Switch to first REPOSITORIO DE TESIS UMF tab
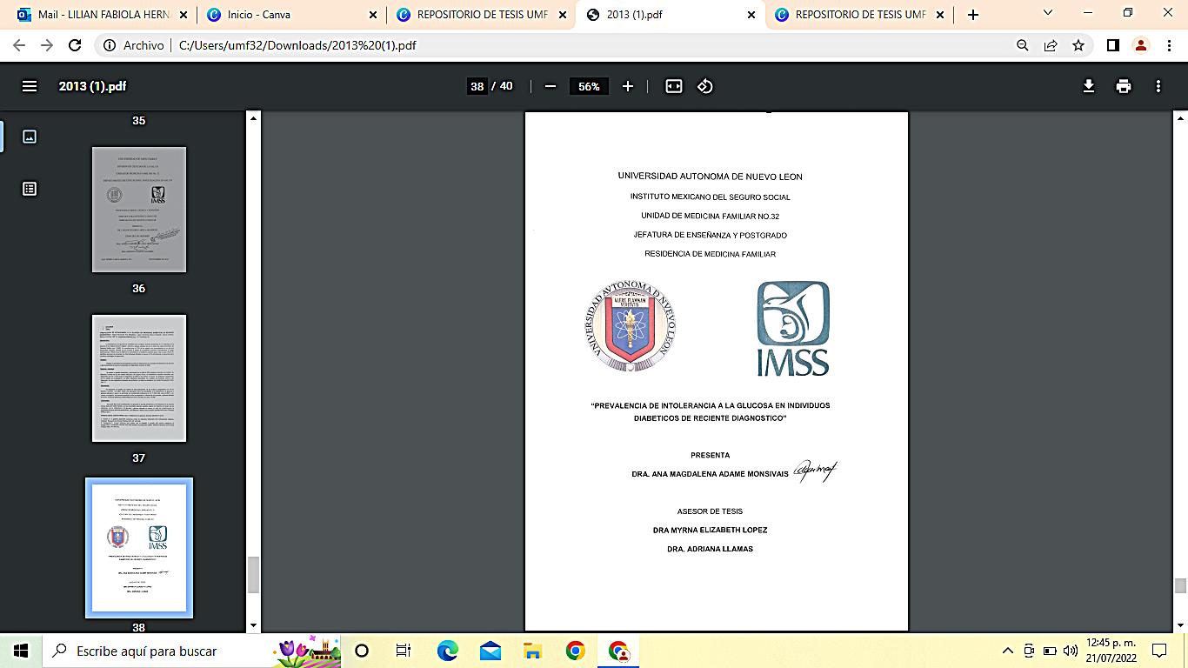Image resolution: width=1188 pixels, height=668 pixels. point(480,15)
